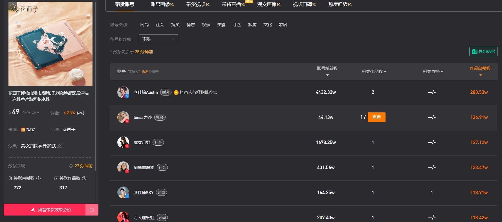Switch to 账号画像 tab
The height and width of the screenshot is (222, 502).
(162, 4)
